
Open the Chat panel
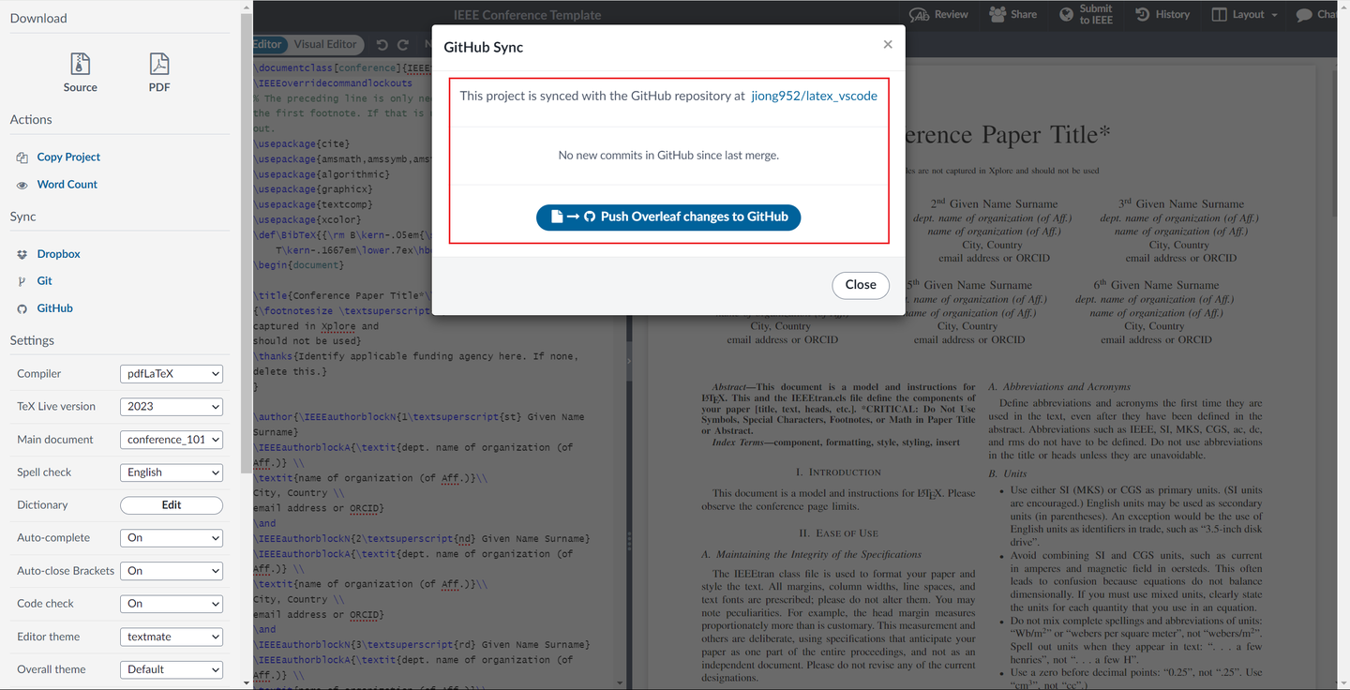pos(1322,14)
